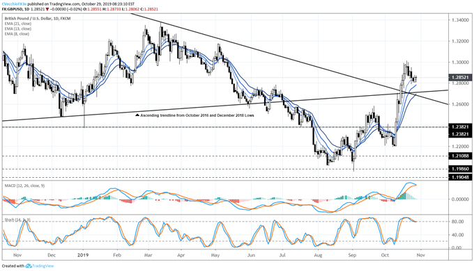Select the EMA (8, close) indicator label

point(17,34)
